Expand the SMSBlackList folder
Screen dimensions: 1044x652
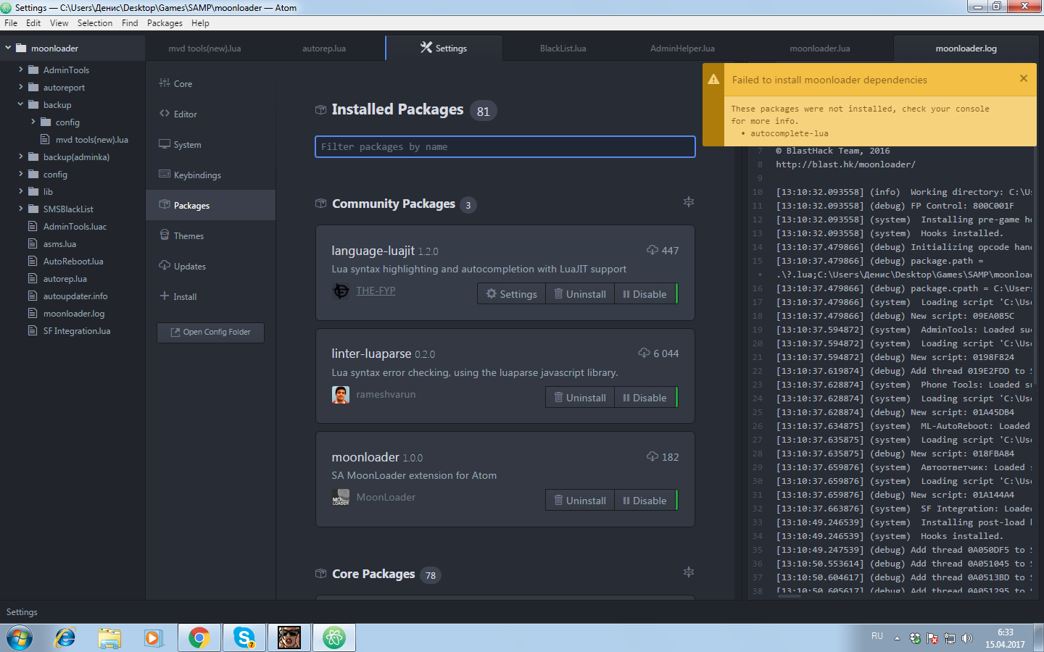20,209
